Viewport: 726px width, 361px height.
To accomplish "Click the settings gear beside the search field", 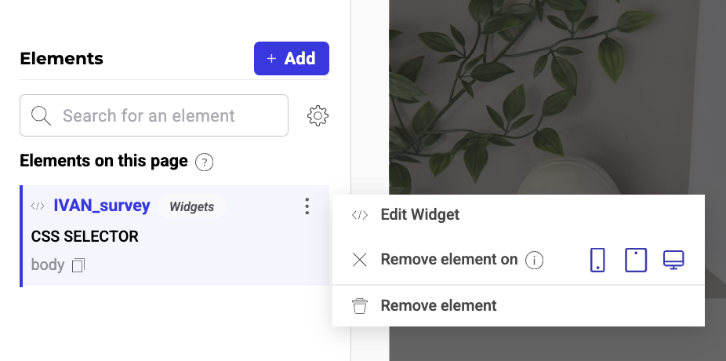I will pyautogui.click(x=318, y=116).
